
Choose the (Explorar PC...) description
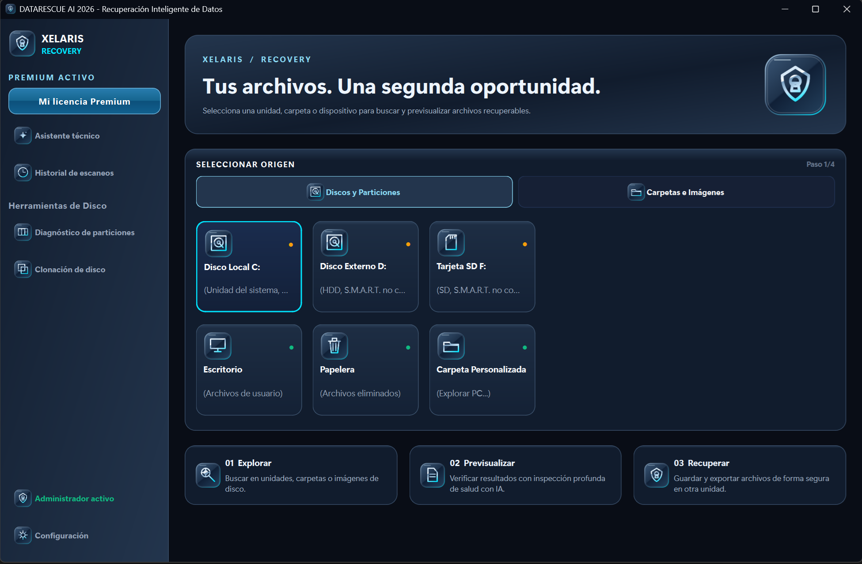(463, 393)
